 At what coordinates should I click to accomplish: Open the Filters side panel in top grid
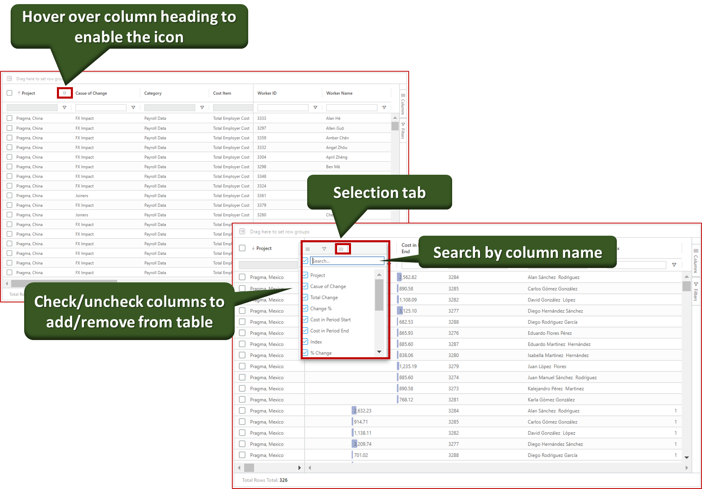click(x=403, y=131)
